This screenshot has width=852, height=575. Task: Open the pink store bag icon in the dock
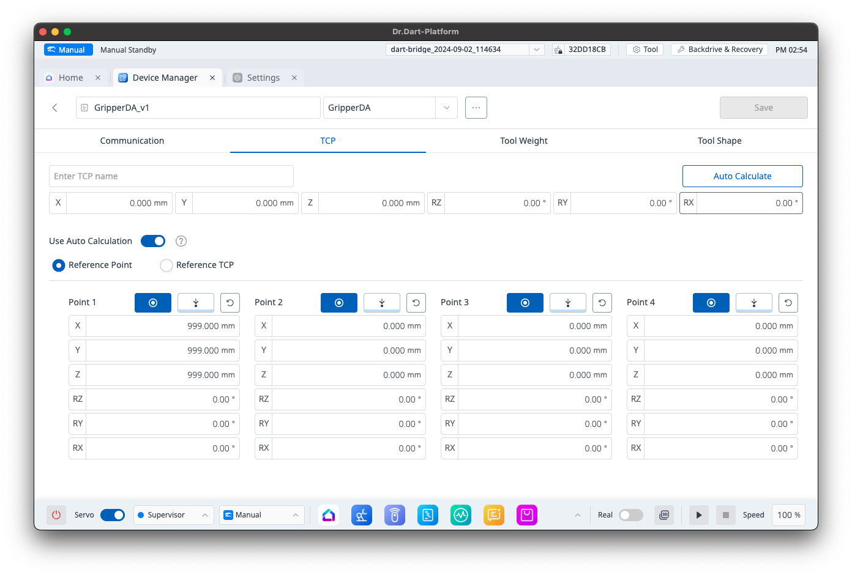527,515
